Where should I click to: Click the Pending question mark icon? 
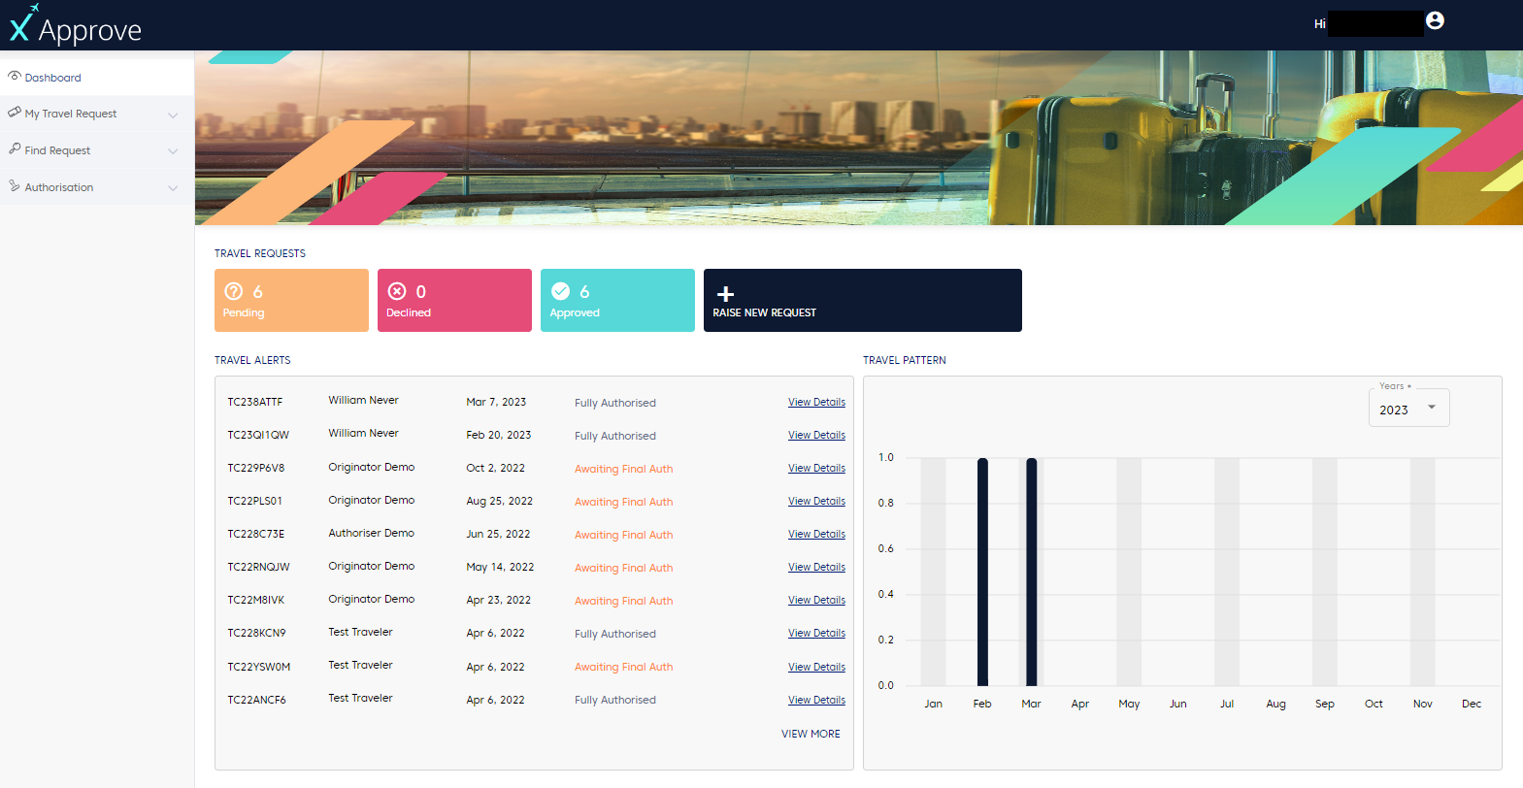[x=234, y=291]
